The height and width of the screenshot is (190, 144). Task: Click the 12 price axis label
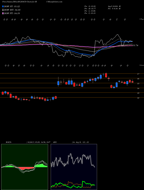point(138,98)
